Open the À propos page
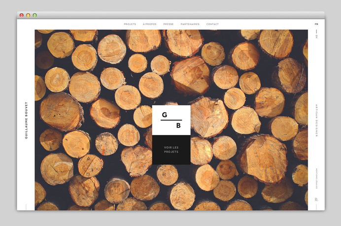341x226 pixels. point(150,24)
